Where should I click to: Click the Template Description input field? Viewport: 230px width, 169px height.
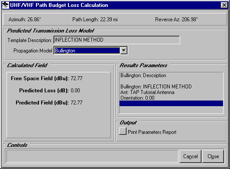coord(117,40)
